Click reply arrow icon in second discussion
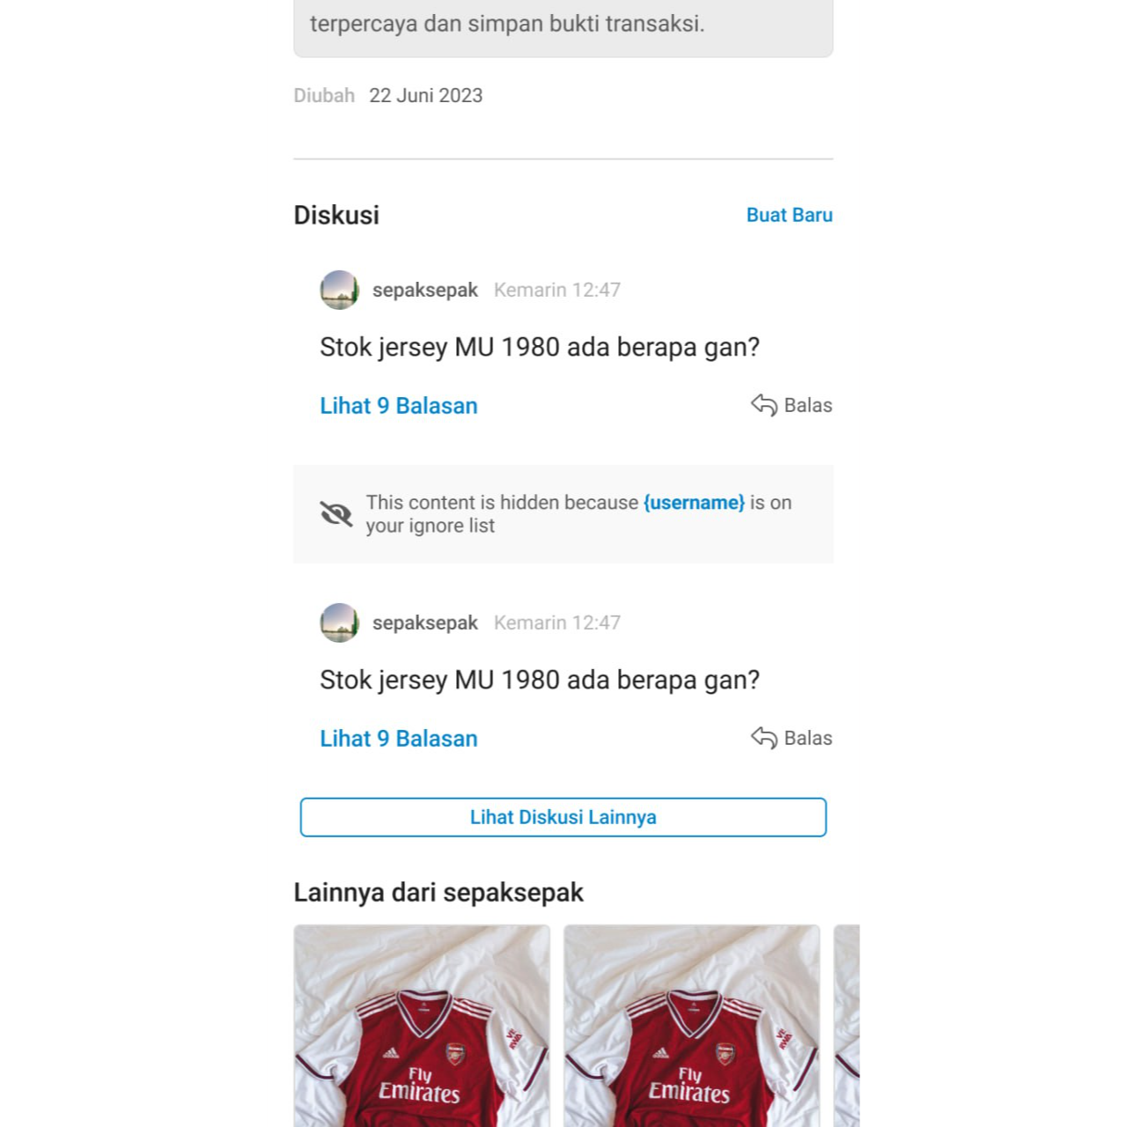This screenshot has height=1127, width=1127. 764,738
